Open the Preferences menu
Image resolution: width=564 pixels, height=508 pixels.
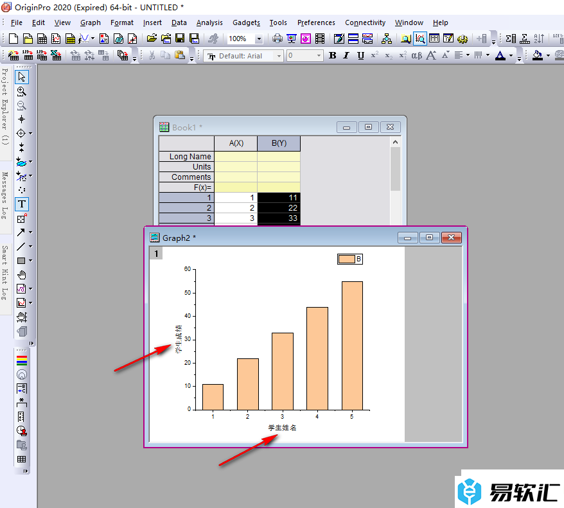click(x=316, y=22)
